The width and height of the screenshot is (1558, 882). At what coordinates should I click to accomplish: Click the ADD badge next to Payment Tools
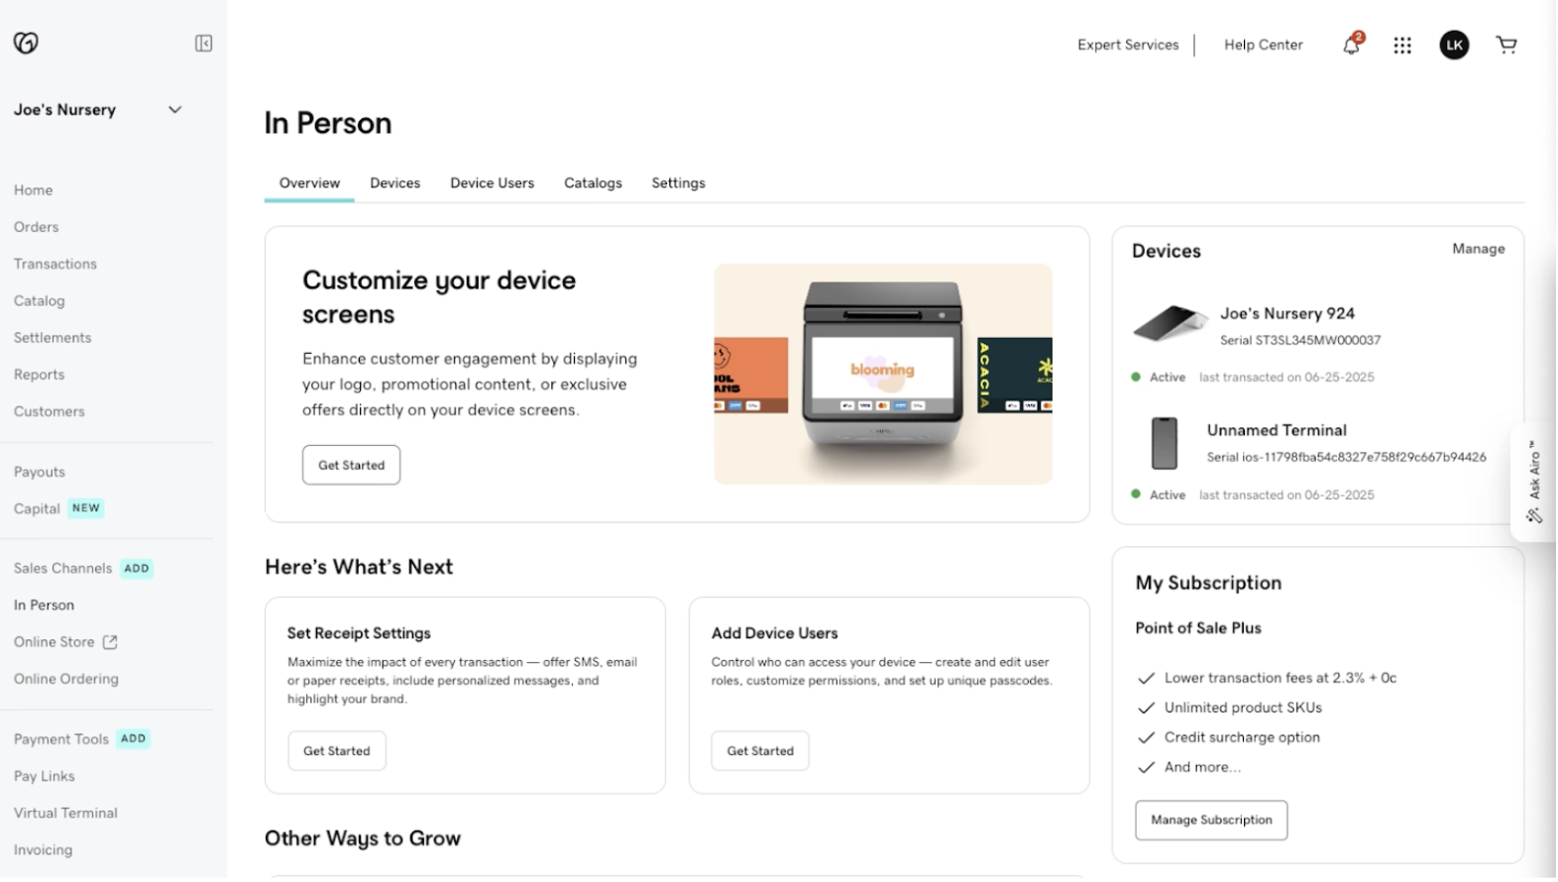pyautogui.click(x=134, y=739)
